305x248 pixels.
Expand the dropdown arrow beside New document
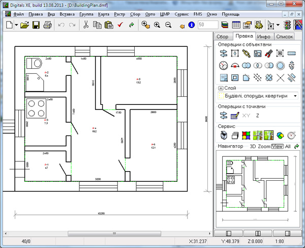click(16, 24)
